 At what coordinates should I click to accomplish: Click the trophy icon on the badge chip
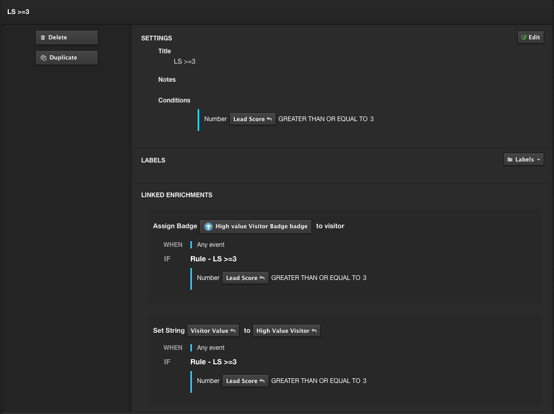pos(208,226)
